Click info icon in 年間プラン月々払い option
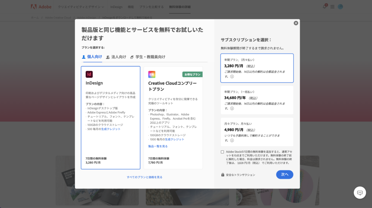The height and width of the screenshot is (208, 372). point(232,76)
